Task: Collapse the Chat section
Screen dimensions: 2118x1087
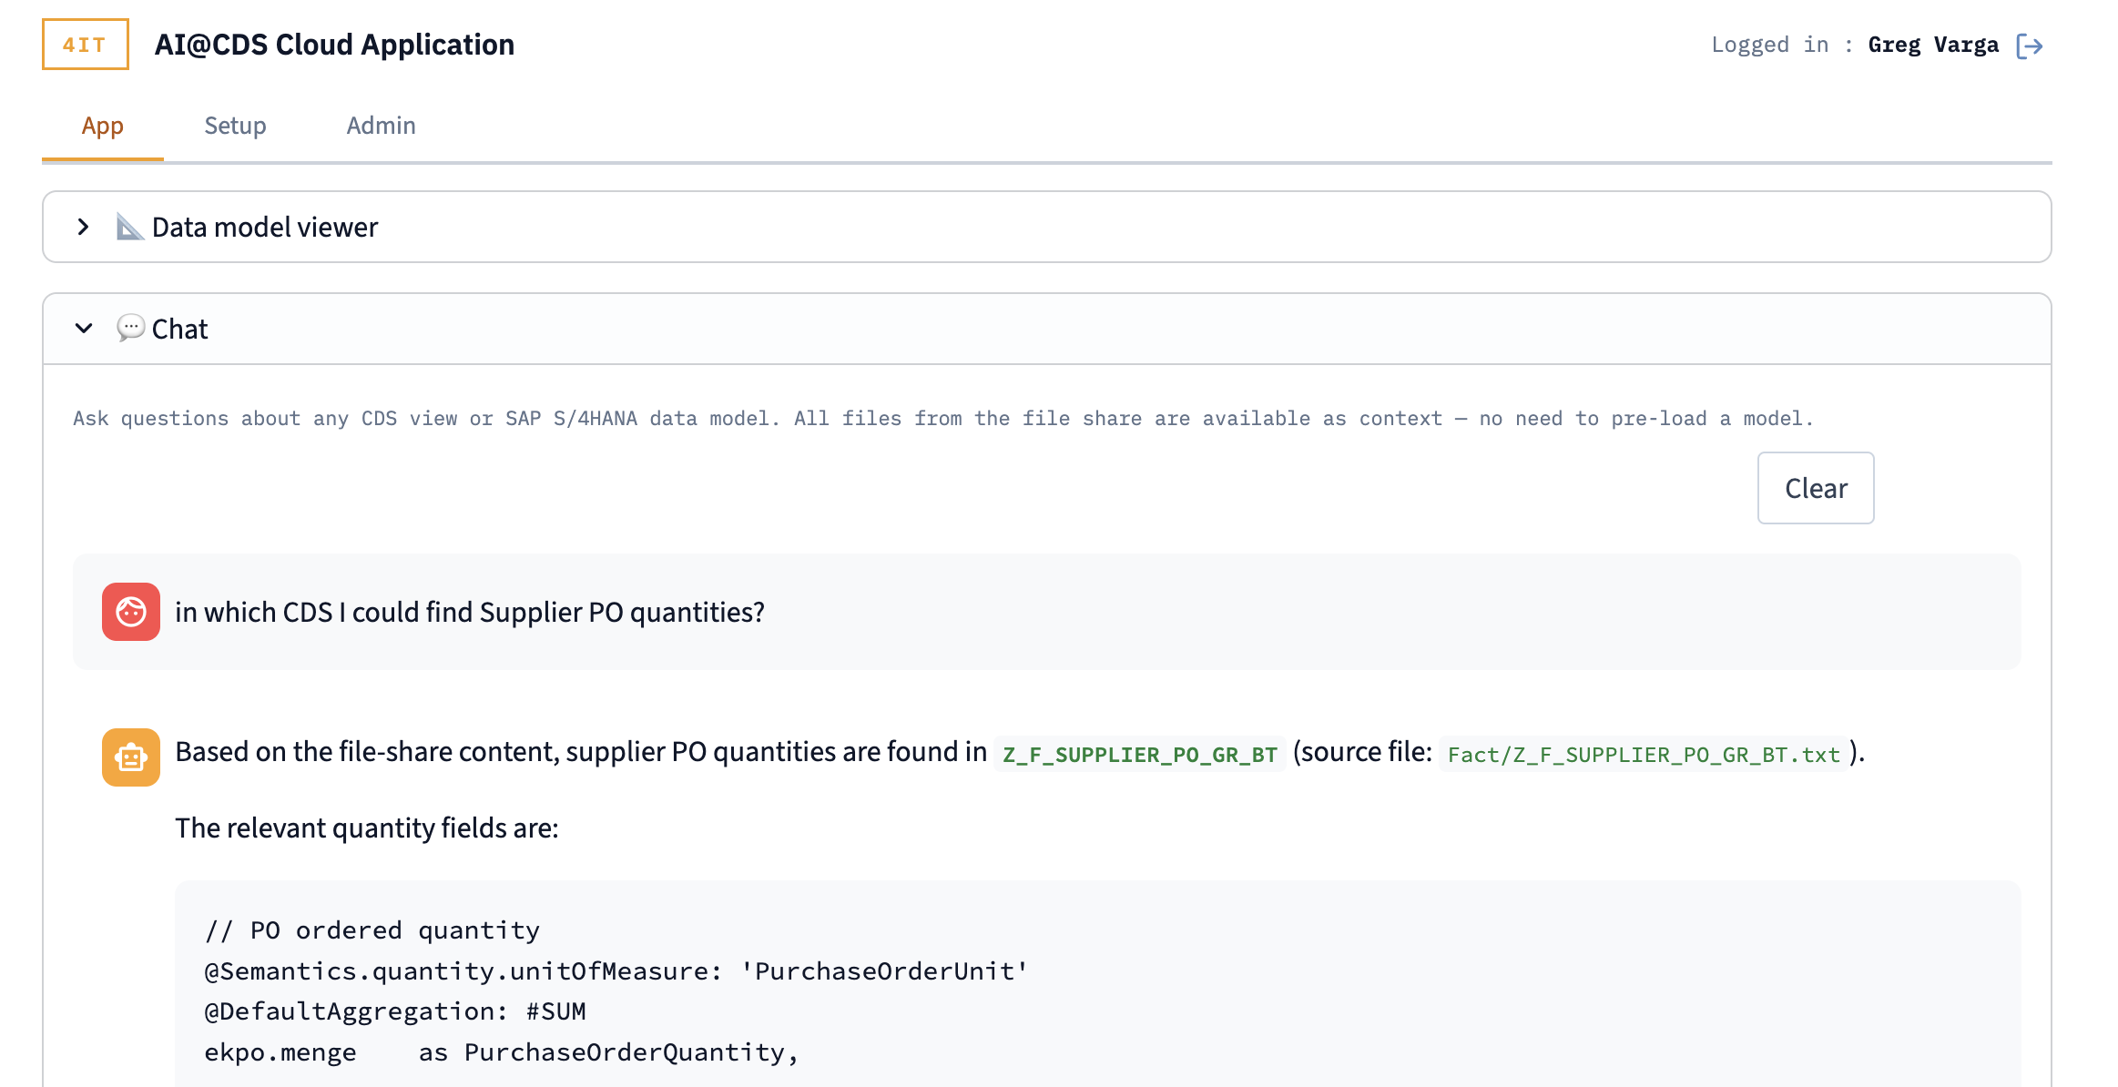Action: [x=83, y=329]
